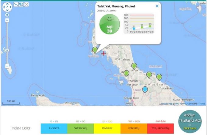The height and width of the screenshot is (135, 207).
Task: Click the orange Unhealthy color swatch
Action: (134, 128)
